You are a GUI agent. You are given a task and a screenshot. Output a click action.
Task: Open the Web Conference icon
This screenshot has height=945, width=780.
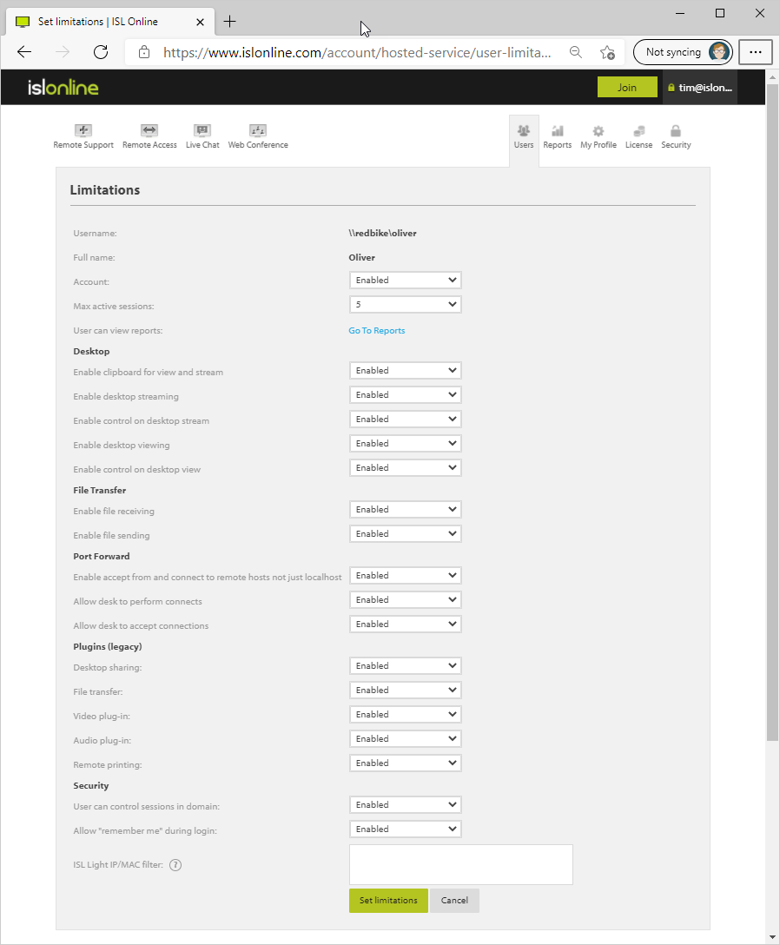coord(258,131)
